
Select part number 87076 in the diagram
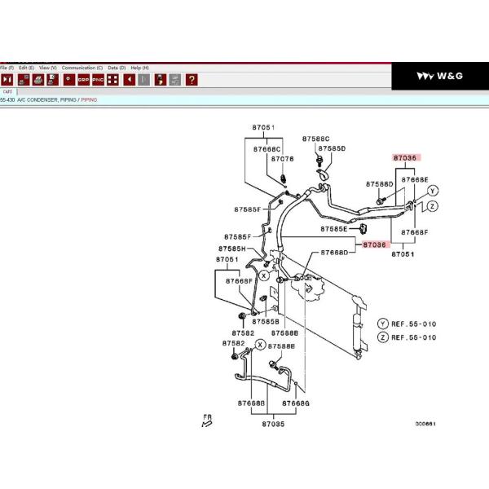tap(282, 159)
